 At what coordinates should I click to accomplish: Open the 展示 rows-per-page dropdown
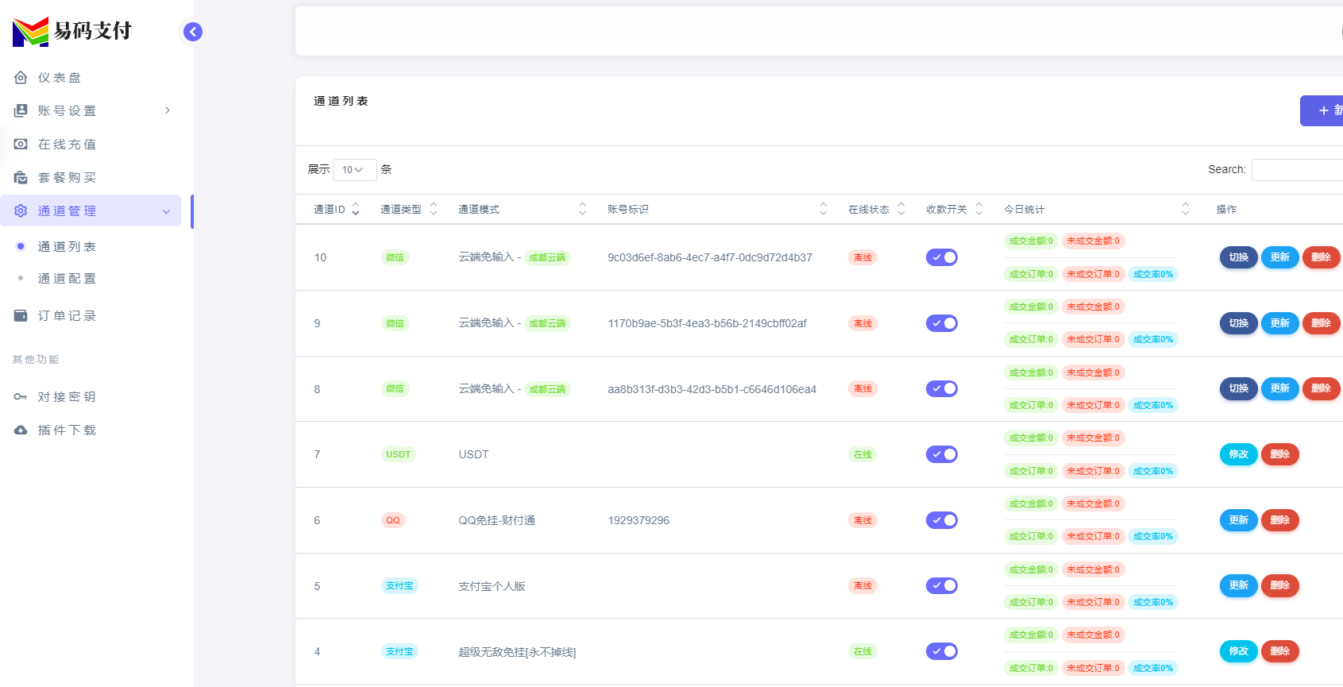tap(353, 170)
